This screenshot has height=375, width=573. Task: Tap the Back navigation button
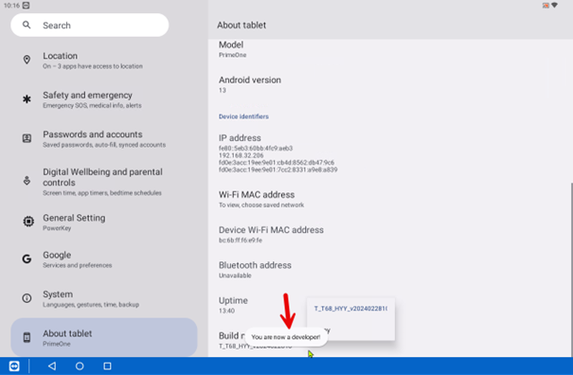point(52,366)
